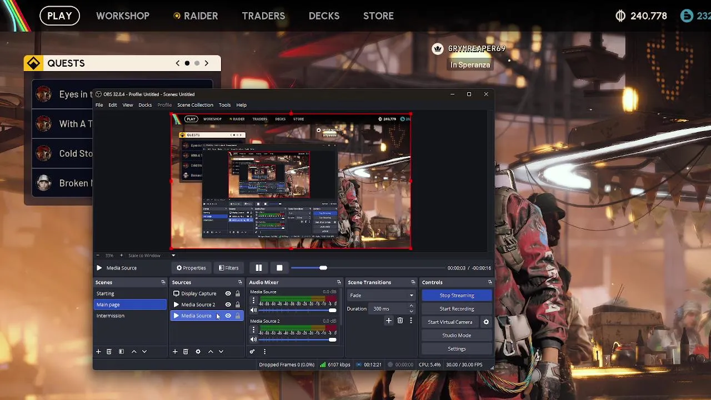The height and width of the screenshot is (400, 711).
Task: Mute Media Source in Audio Mixer
Action: click(x=254, y=311)
